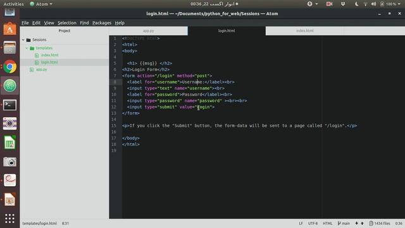
Task: Click the git push up arrow
Action: click(362, 224)
